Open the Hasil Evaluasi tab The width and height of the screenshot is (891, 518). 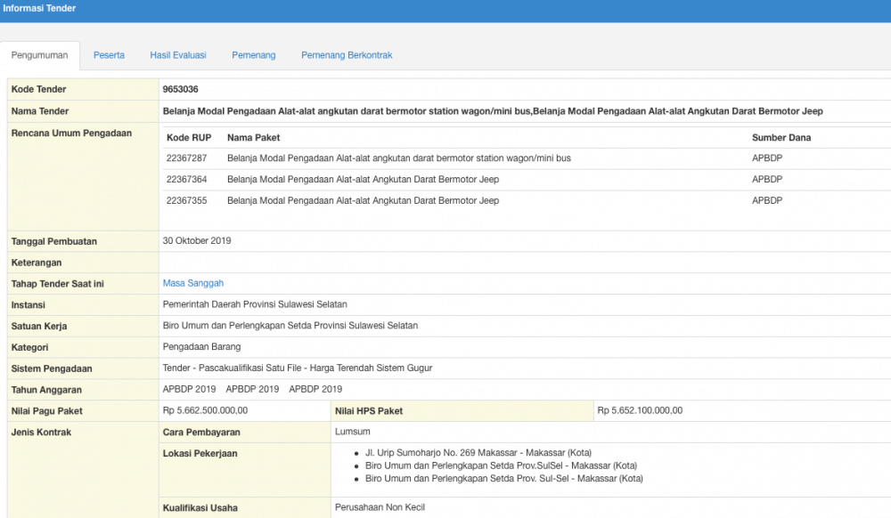coord(178,55)
